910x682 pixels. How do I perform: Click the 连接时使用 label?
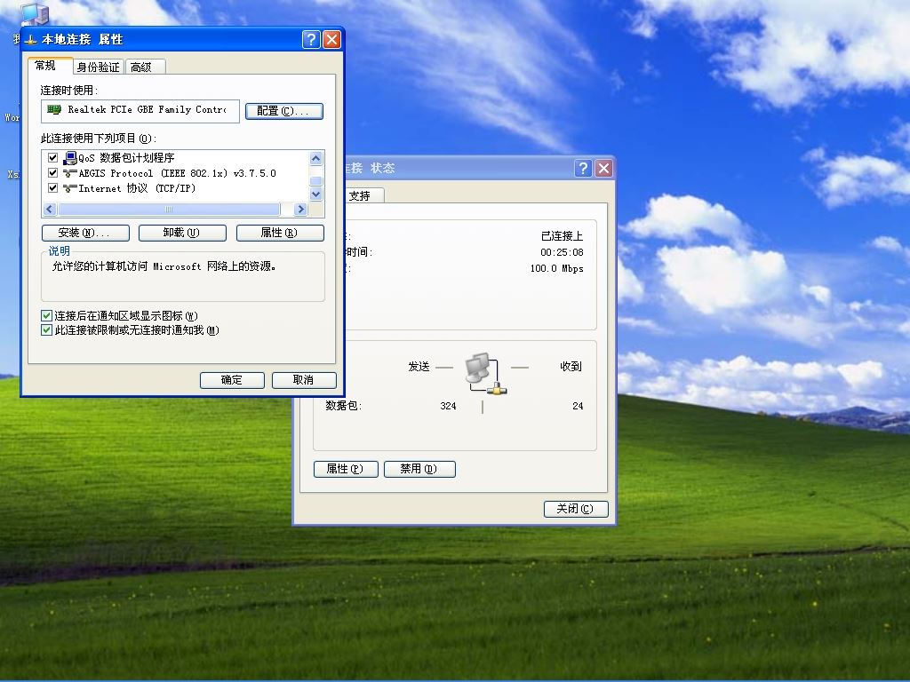tap(69, 91)
